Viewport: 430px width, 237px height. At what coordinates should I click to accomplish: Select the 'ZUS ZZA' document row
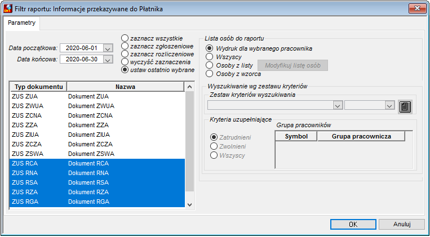click(x=97, y=125)
